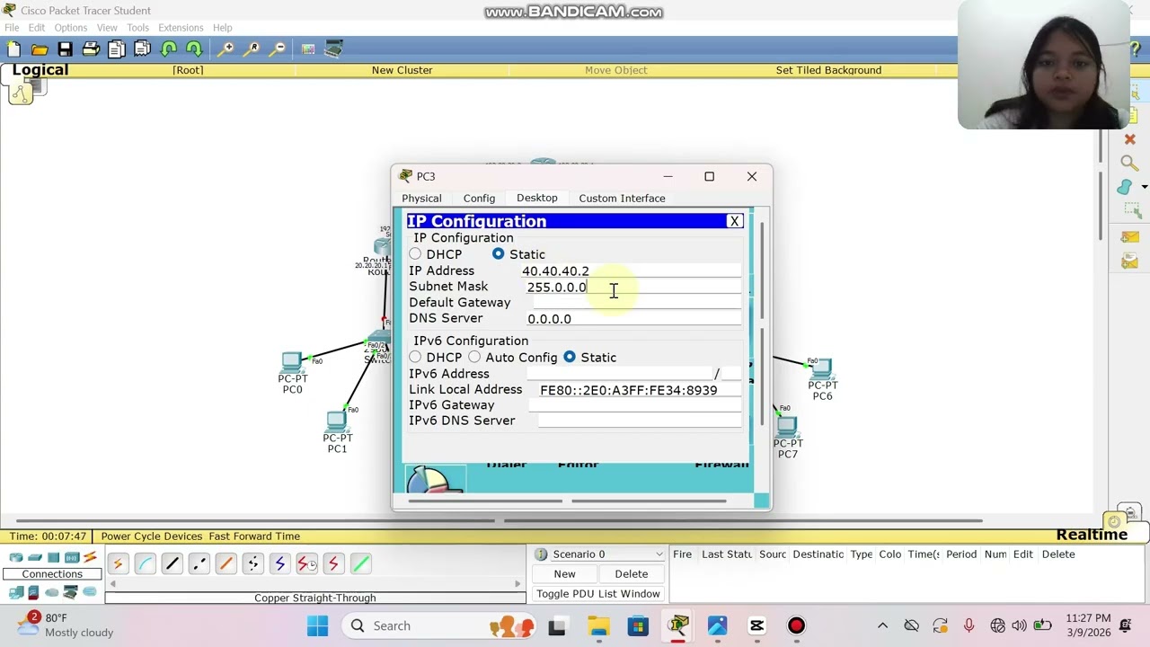1150x647 pixels.
Task: Select the IPv4 Static radio button
Action: coord(498,254)
